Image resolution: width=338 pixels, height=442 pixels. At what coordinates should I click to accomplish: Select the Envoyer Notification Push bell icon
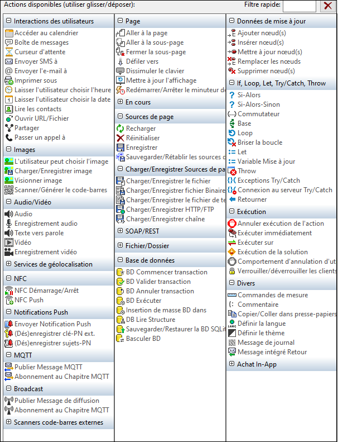tap(9, 324)
